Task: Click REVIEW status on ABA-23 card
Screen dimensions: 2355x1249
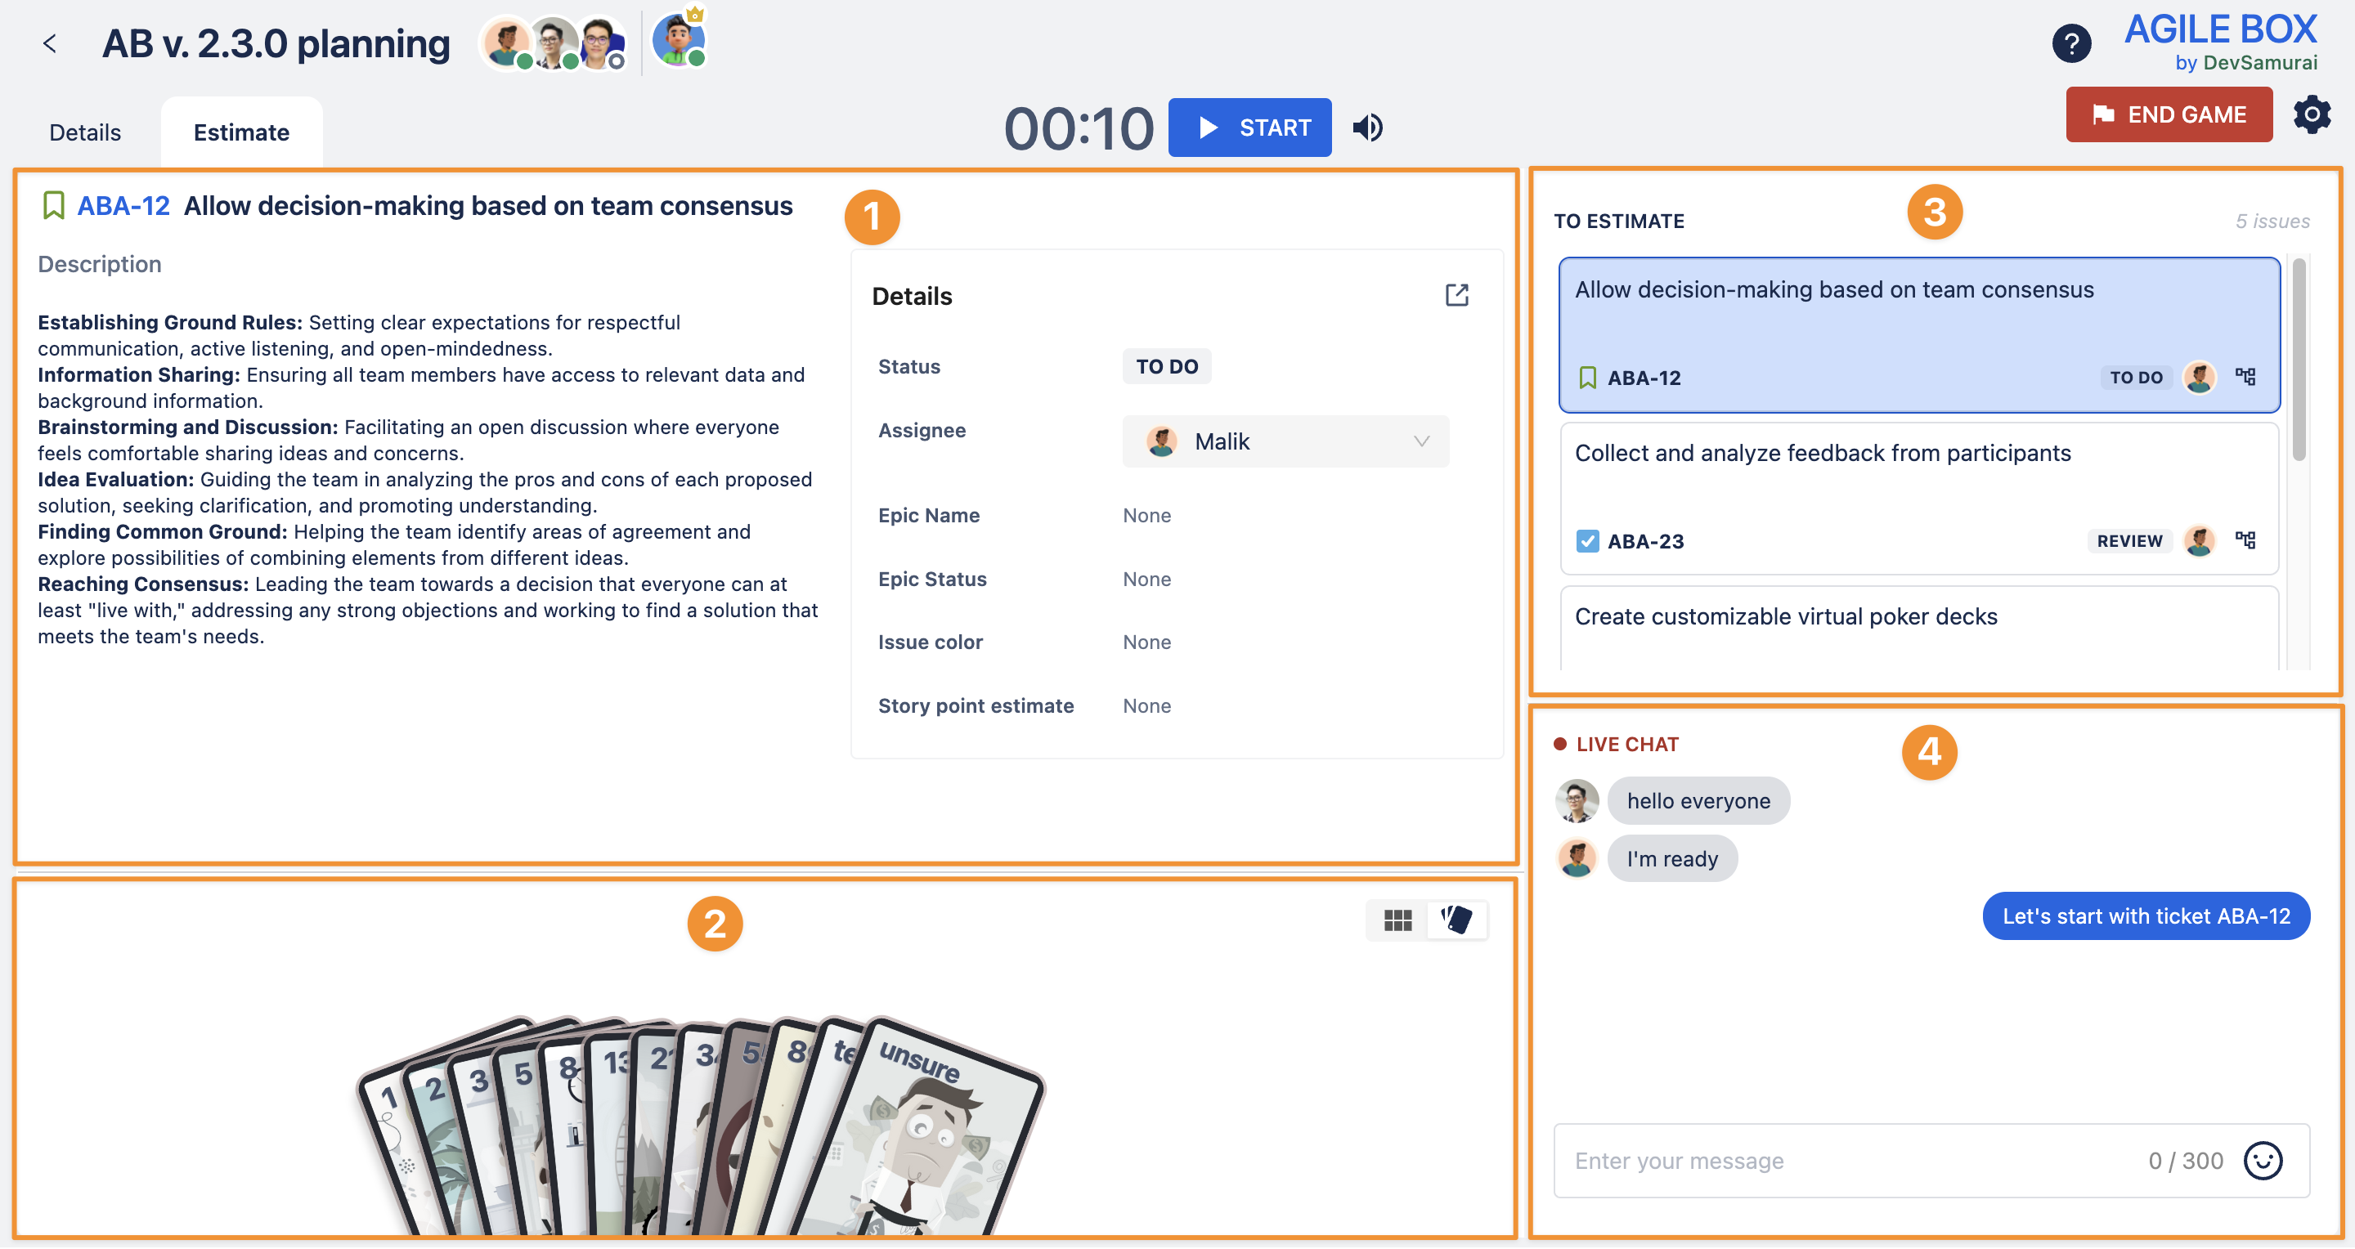Action: pos(2128,542)
